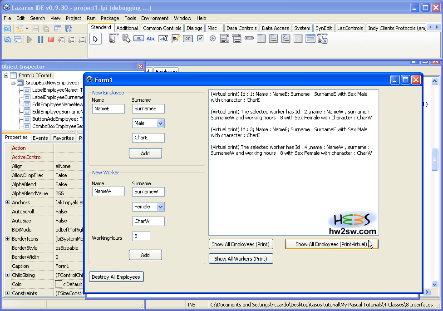Screen dimensions: 443x311
Task: Pick the TMemo component icon
Action: click(x=176, y=39)
